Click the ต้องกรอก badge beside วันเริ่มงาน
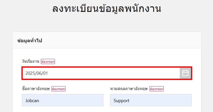Viewport: 213px width, 112px height. [x=48, y=61]
